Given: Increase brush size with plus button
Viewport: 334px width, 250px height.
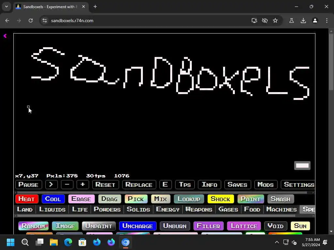Looking at the screenshot, I should click(83, 185).
